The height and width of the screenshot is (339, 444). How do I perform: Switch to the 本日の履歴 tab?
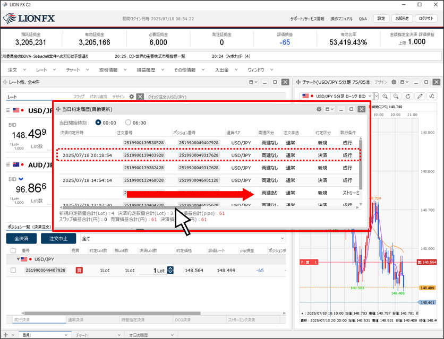tap(140, 335)
